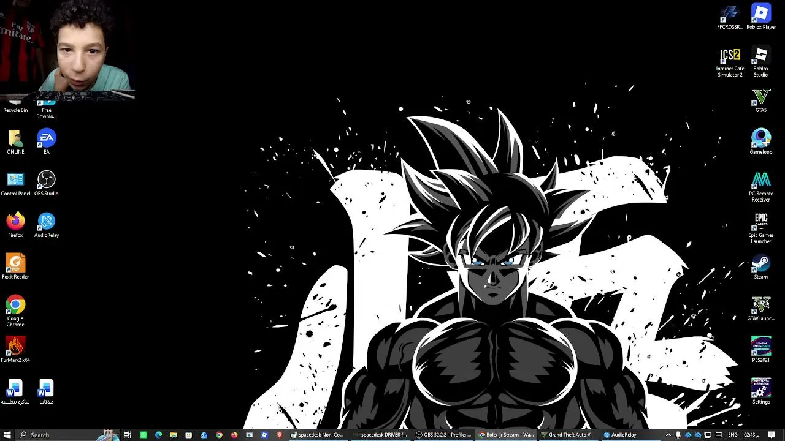This screenshot has height=441, width=785.
Task: Launch the PC Remote Receiver shortcut
Action: click(x=760, y=187)
